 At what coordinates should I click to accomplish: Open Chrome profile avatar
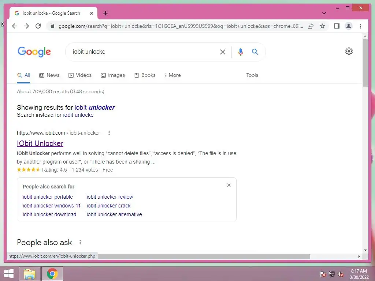[x=349, y=26]
